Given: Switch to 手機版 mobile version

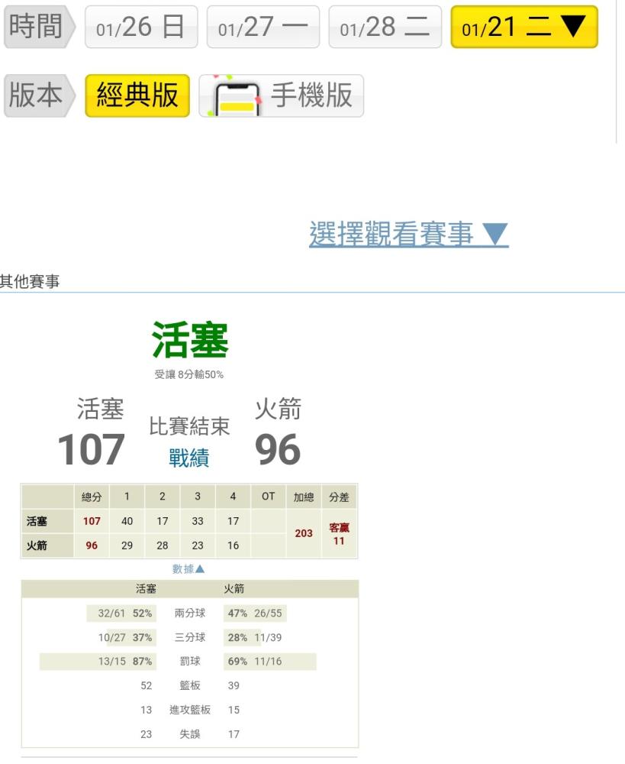Looking at the screenshot, I should pos(282,95).
